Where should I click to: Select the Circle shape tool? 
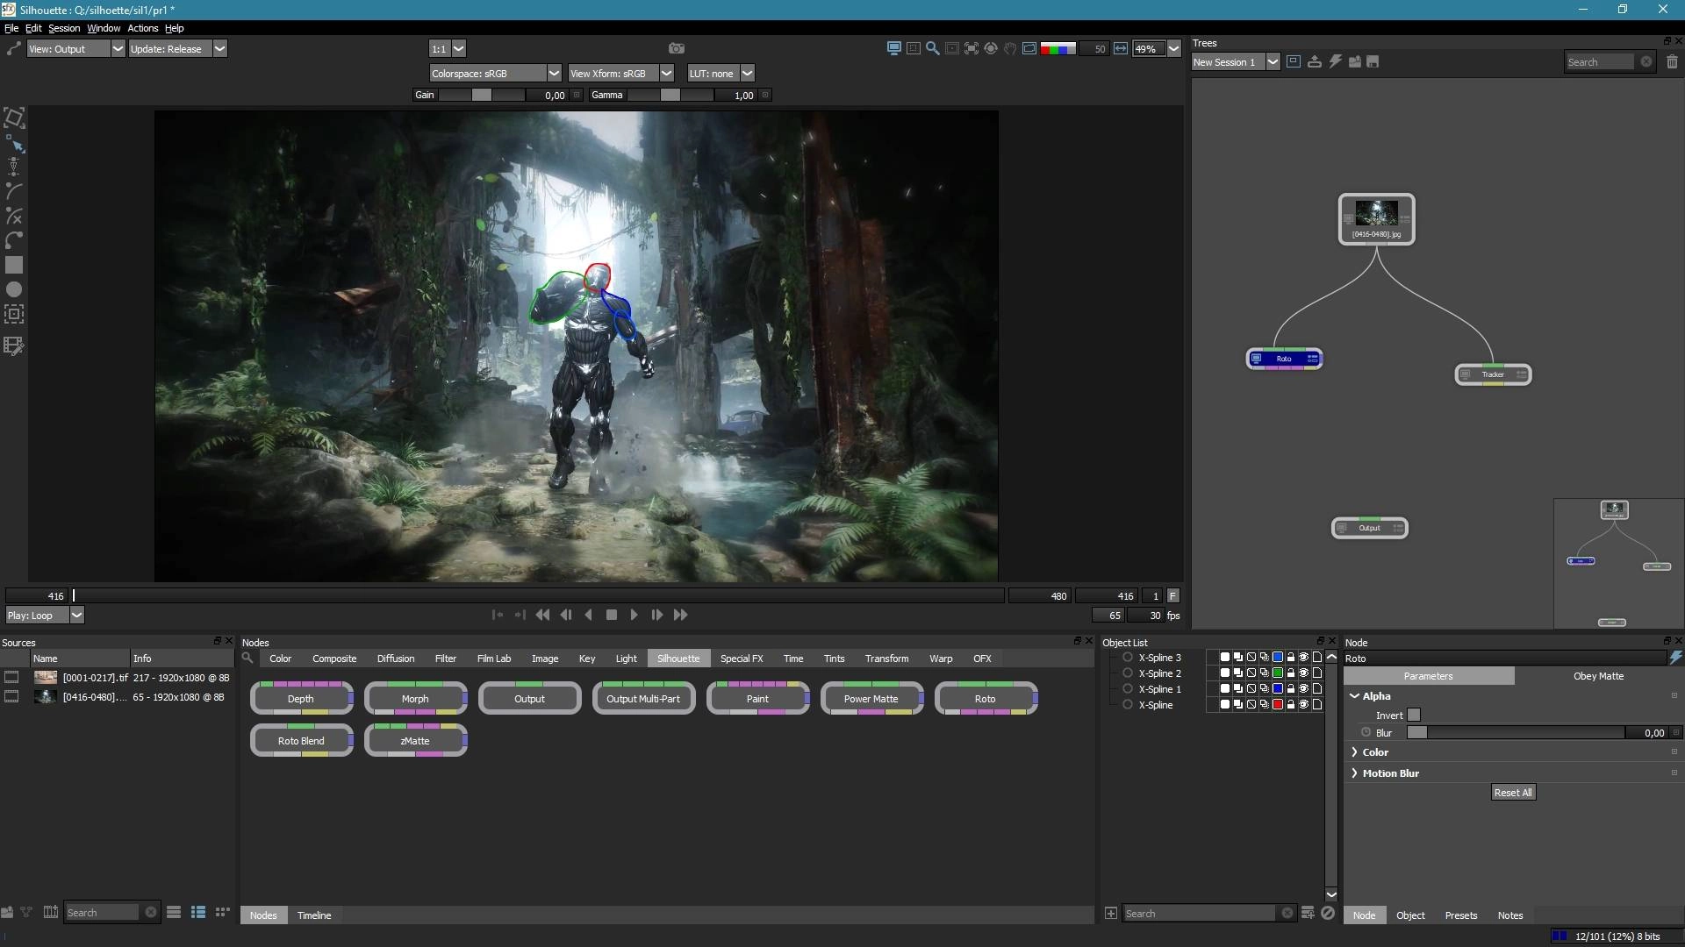14,289
